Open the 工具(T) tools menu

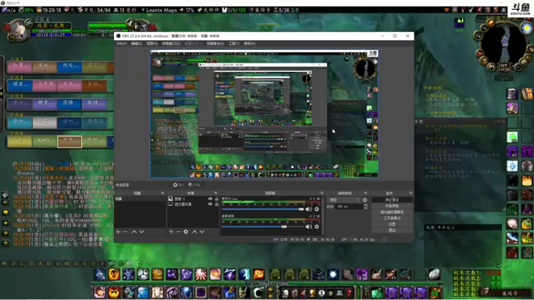tap(234, 43)
